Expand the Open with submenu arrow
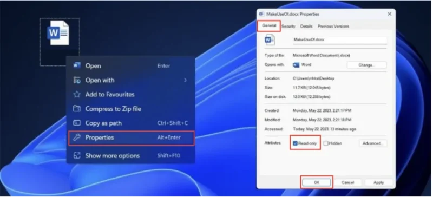The image size is (433, 197). pyautogui.click(x=185, y=80)
